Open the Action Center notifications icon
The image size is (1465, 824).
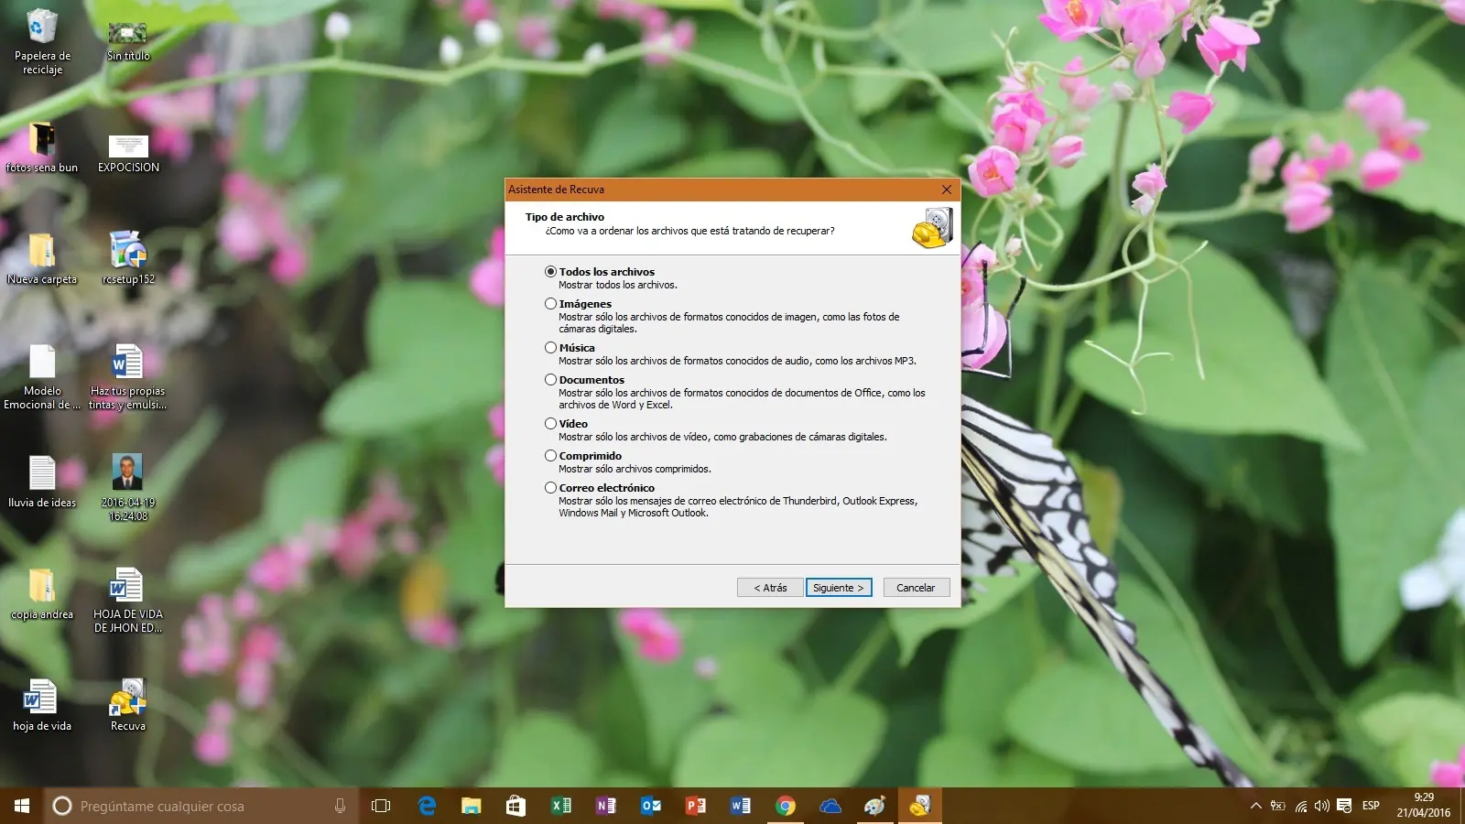[x=1344, y=806]
